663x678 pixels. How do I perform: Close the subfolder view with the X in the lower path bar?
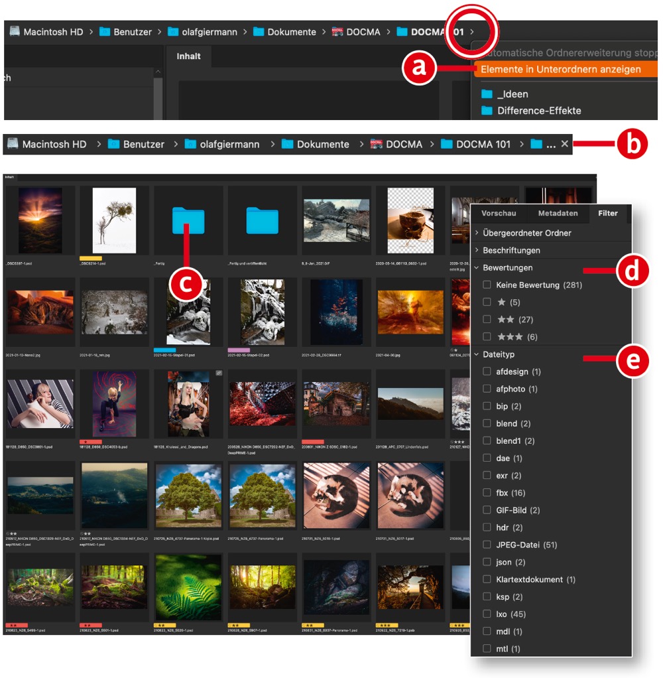pos(564,144)
